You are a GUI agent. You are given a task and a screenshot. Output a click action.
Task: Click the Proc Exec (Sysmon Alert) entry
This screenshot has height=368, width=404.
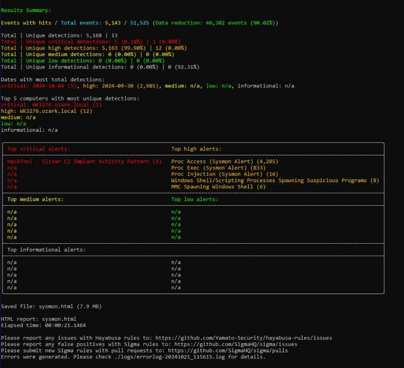point(215,168)
